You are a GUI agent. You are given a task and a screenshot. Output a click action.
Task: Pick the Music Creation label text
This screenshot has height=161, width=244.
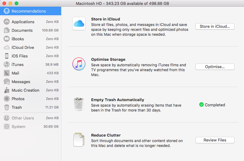[x=25, y=90]
